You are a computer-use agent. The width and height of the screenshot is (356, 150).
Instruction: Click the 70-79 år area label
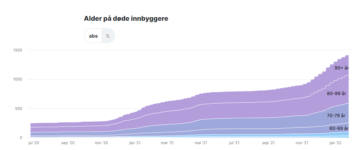tap(336, 116)
